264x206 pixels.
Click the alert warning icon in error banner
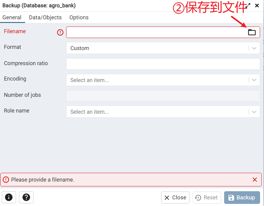(6, 179)
